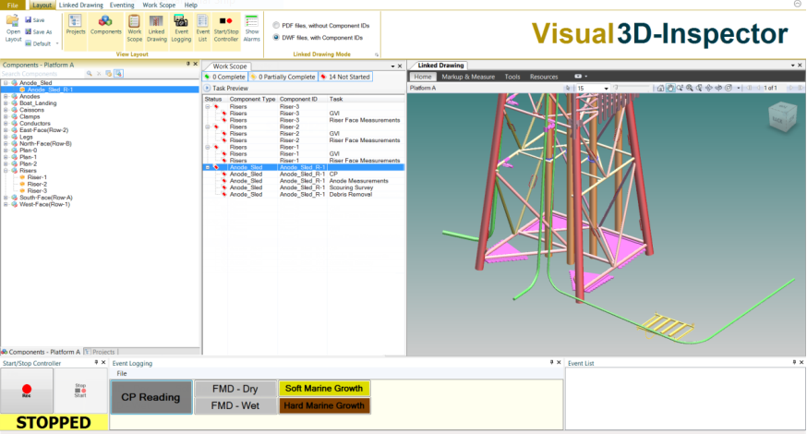The image size is (807, 434).
Task: Open the Work Scope ribbon tab
Action: [x=159, y=6]
